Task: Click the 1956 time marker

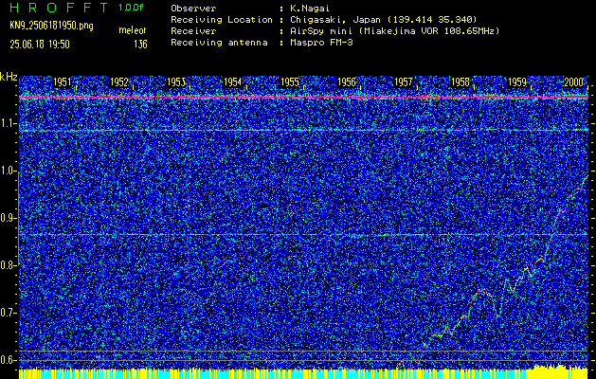Action: pyautogui.click(x=346, y=82)
